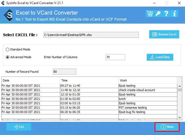Screen dimensions: 185x135
Task: Select the '11:40 to 12:10' time cell
Action: pos(89,90)
